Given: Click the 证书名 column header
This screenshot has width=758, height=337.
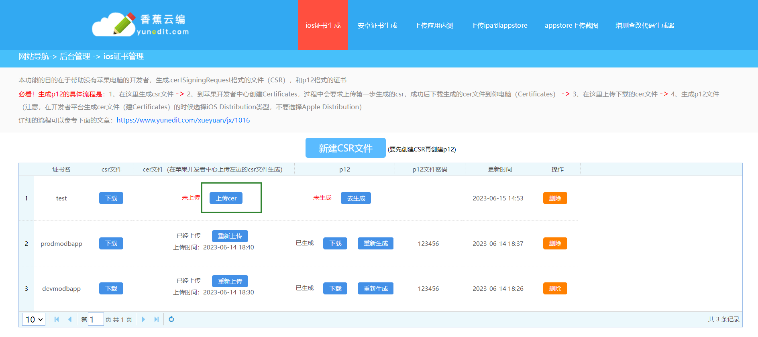Looking at the screenshot, I should [61, 170].
